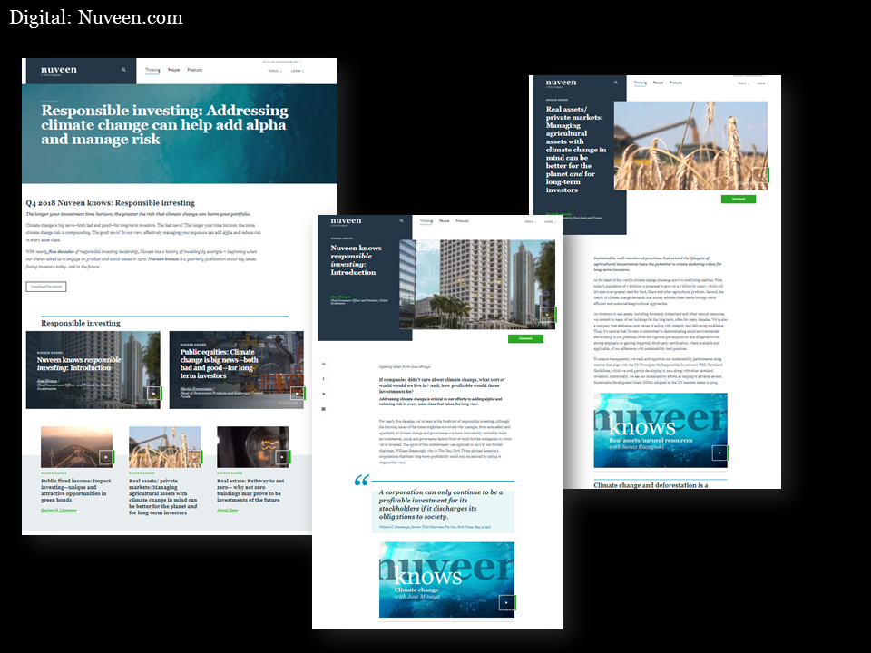The image size is (871, 653).
Task: Open the Products tab on the left page
Action: pyautogui.click(x=195, y=70)
